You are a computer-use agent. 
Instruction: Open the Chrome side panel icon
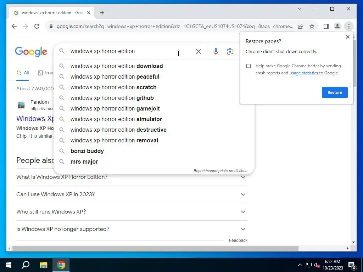326,26
